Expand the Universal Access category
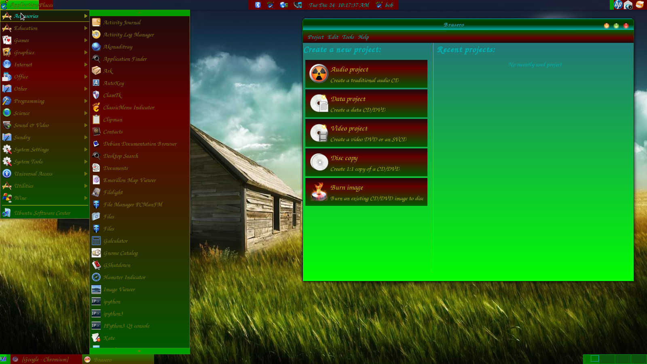The height and width of the screenshot is (364, 647). click(44, 174)
